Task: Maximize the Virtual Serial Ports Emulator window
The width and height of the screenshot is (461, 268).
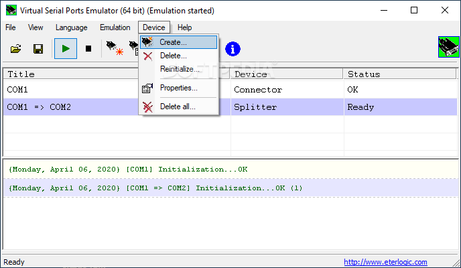Action: [414, 10]
